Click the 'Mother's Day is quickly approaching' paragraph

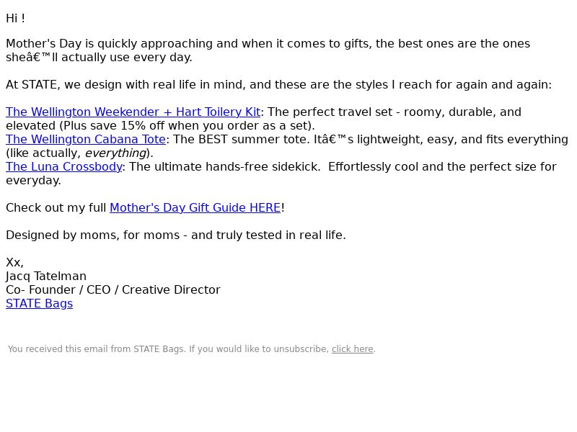[268, 50]
